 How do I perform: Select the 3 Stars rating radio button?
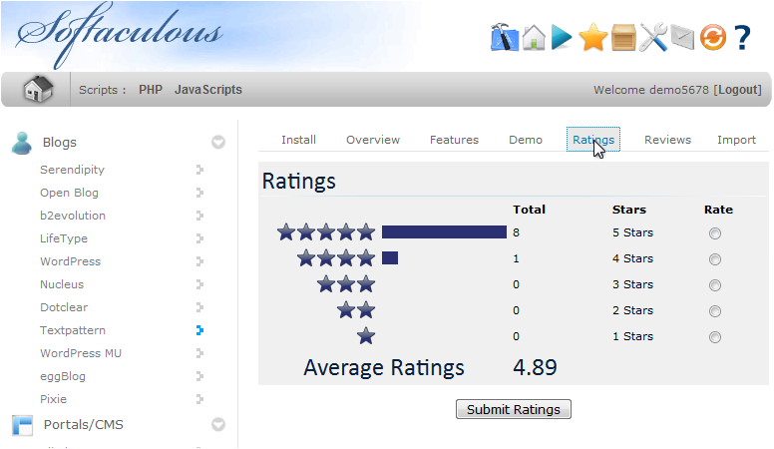[x=715, y=285]
